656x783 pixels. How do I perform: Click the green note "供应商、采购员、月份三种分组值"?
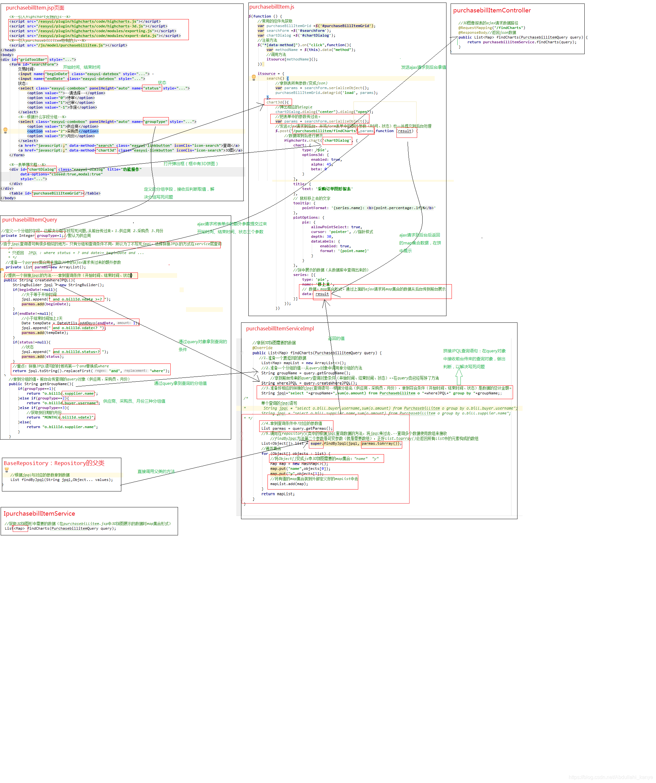pos(134,401)
